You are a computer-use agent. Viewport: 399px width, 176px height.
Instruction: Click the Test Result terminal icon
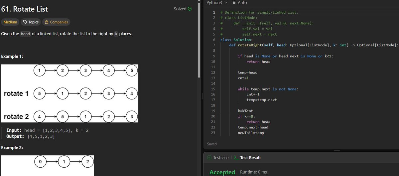point(236,158)
